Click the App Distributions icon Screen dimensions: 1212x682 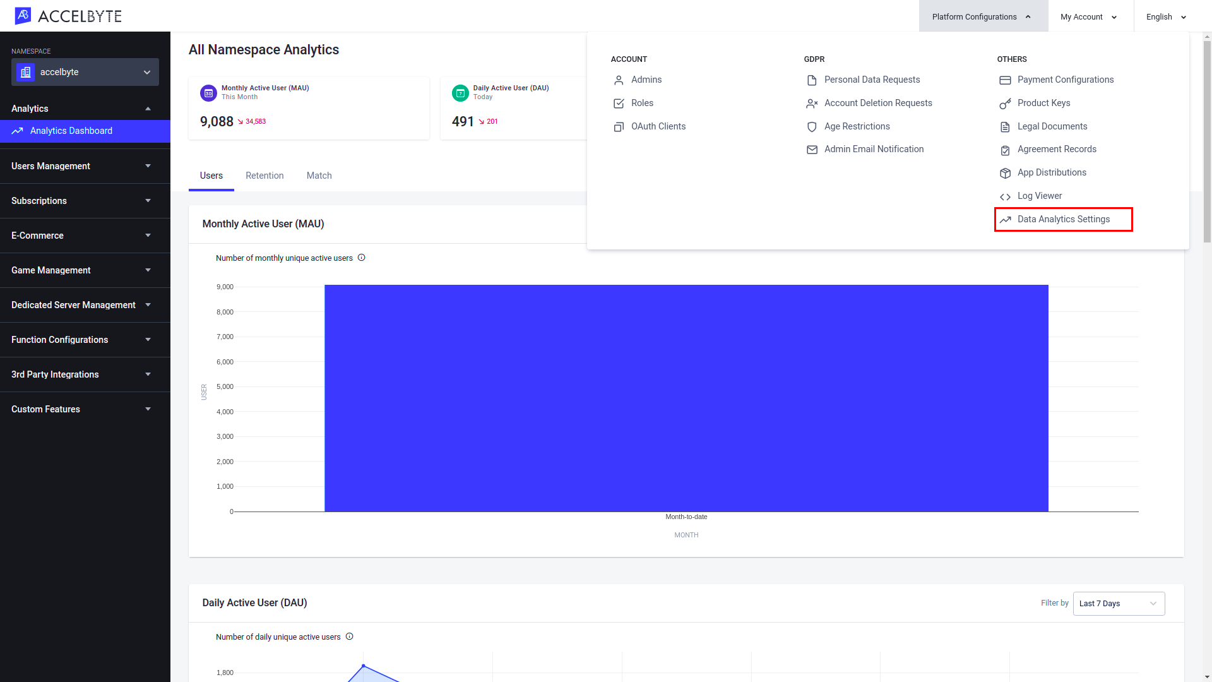[1005, 172]
